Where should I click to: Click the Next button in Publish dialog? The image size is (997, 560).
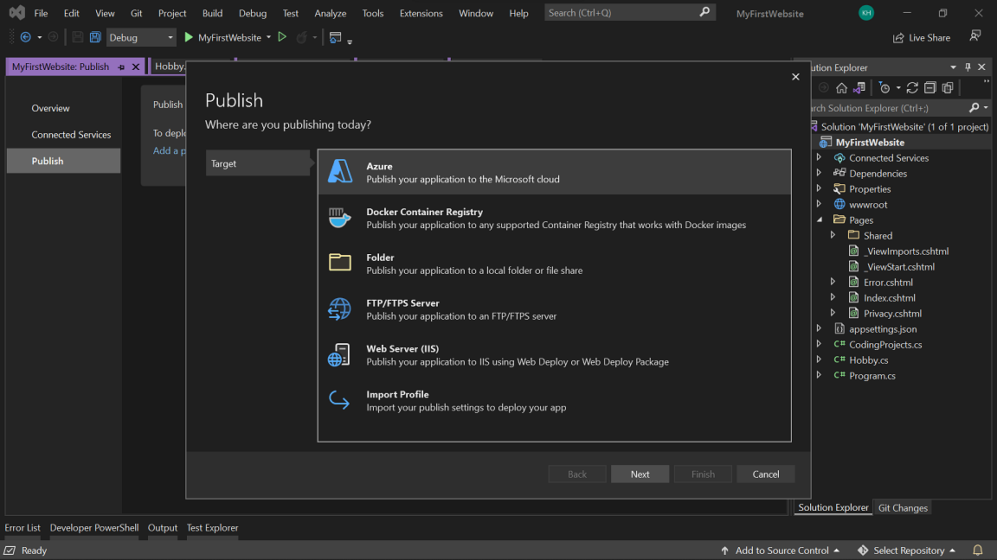(x=640, y=474)
